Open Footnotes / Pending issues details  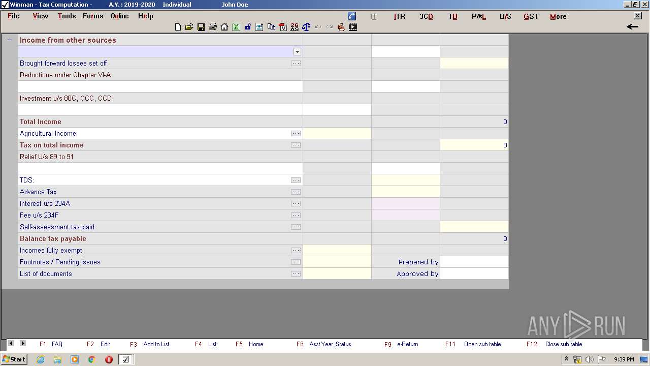pyautogui.click(x=296, y=262)
